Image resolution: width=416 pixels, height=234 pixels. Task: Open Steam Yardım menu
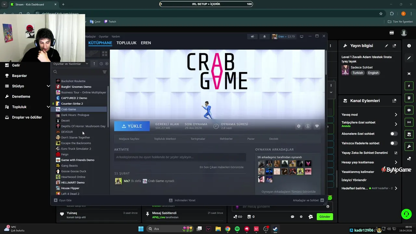pos(116,36)
